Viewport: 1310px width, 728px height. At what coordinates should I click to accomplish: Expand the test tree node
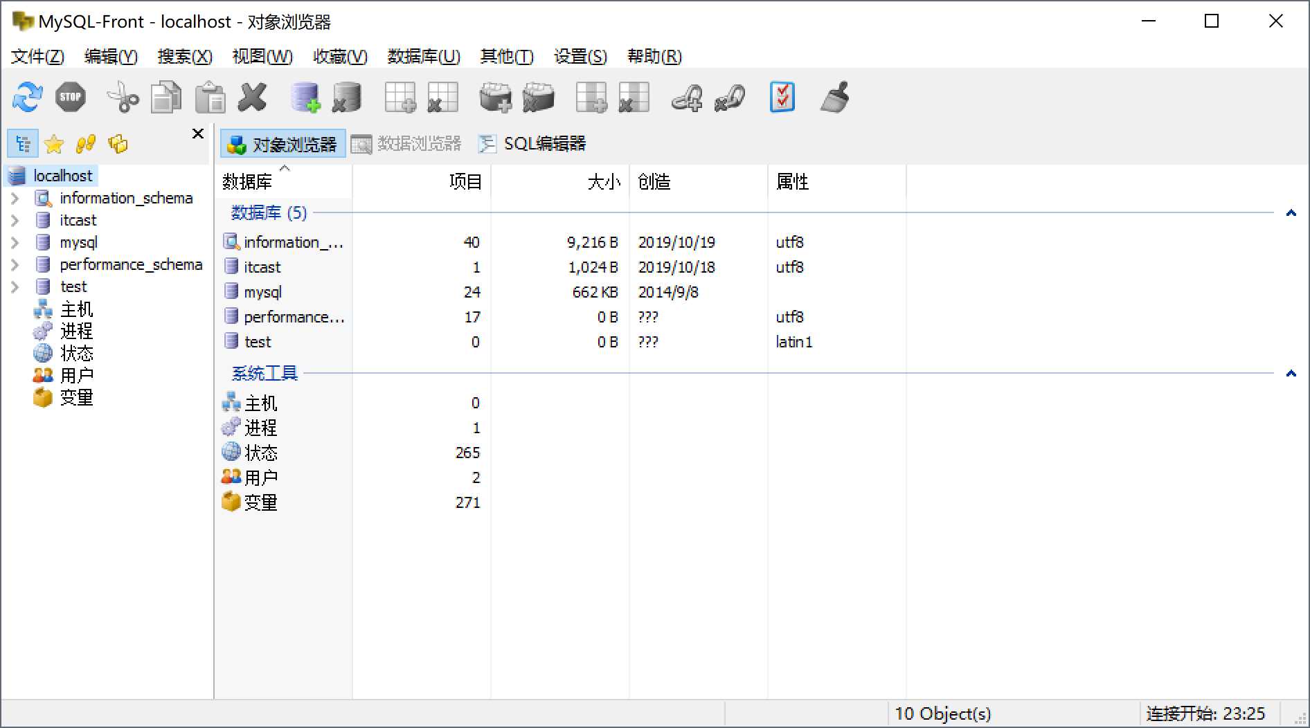click(15, 287)
